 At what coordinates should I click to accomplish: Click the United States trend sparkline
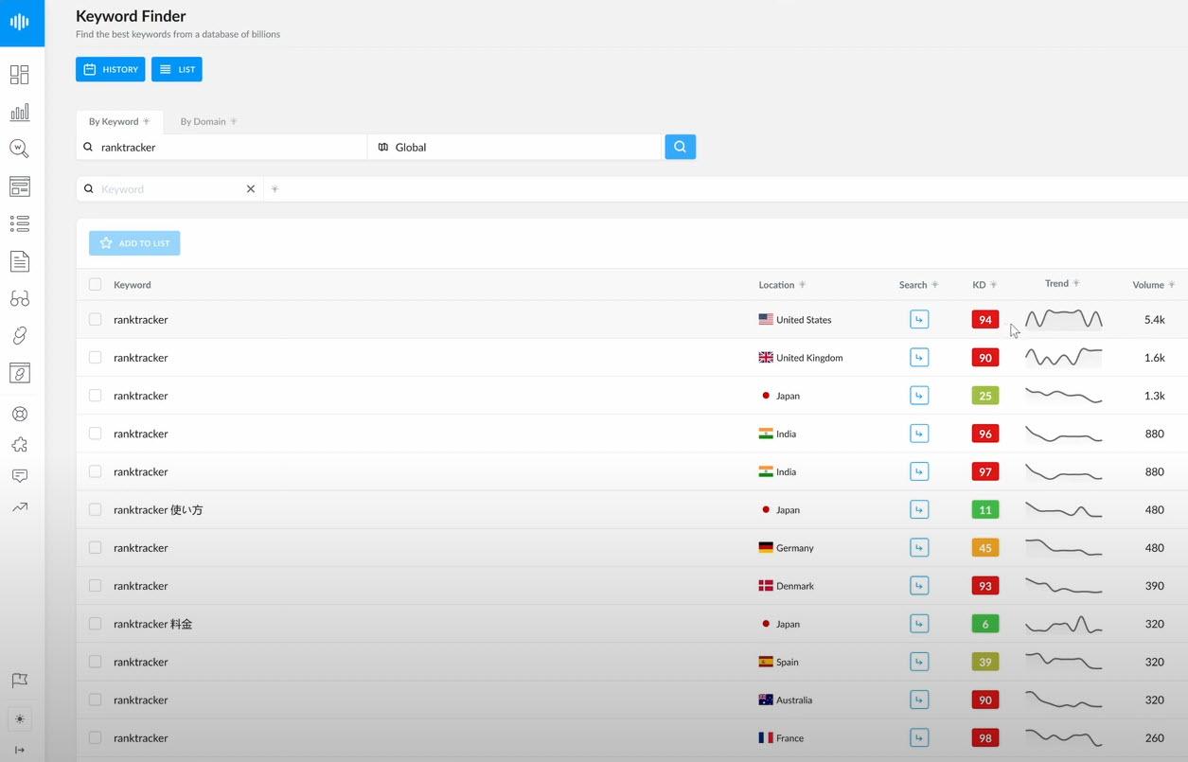[x=1063, y=319]
